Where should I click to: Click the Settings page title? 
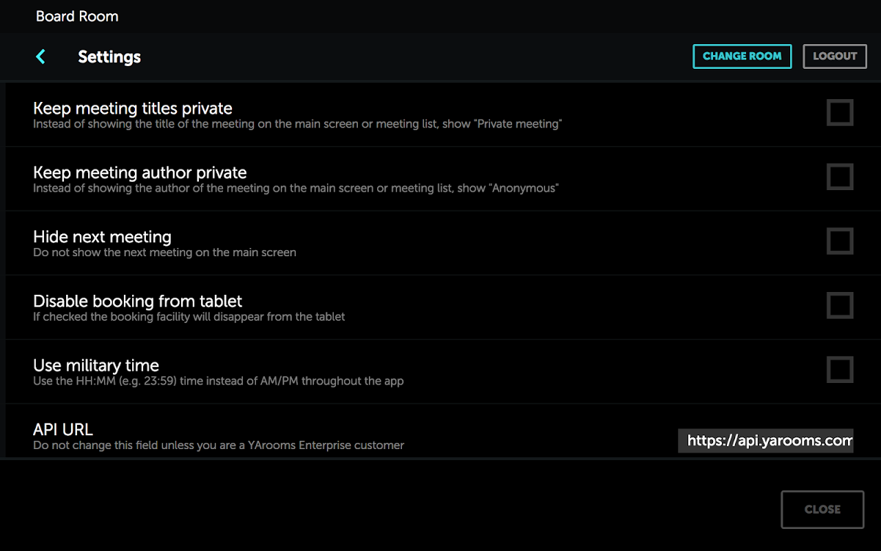pos(109,56)
